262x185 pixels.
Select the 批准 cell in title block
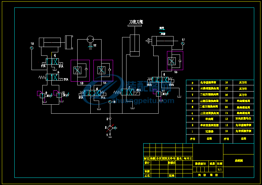pos(172,176)
